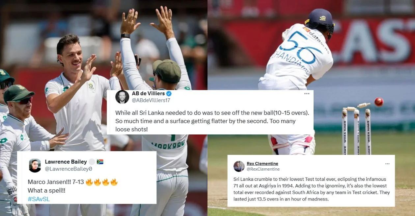The image size is (415, 216).
Task: Click Lawrence Bailey profile avatar
Action: [35, 165]
